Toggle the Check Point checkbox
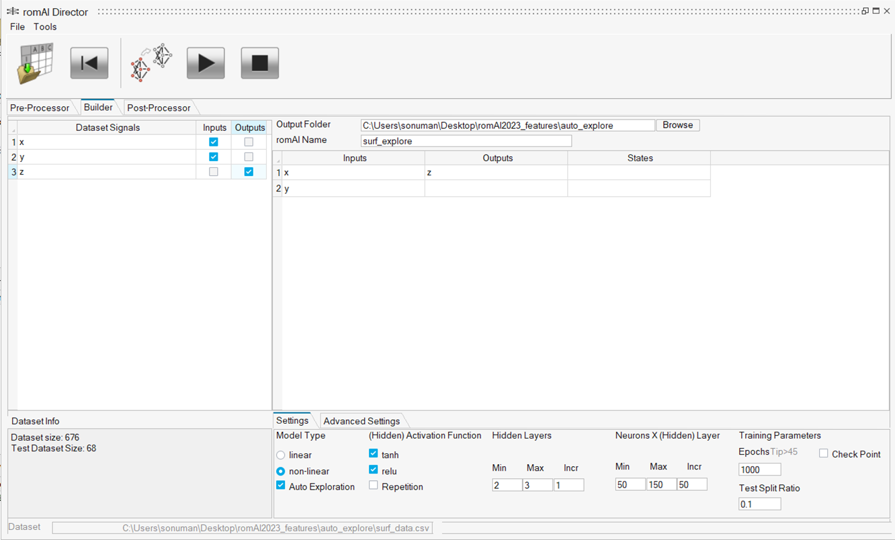 coord(823,453)
